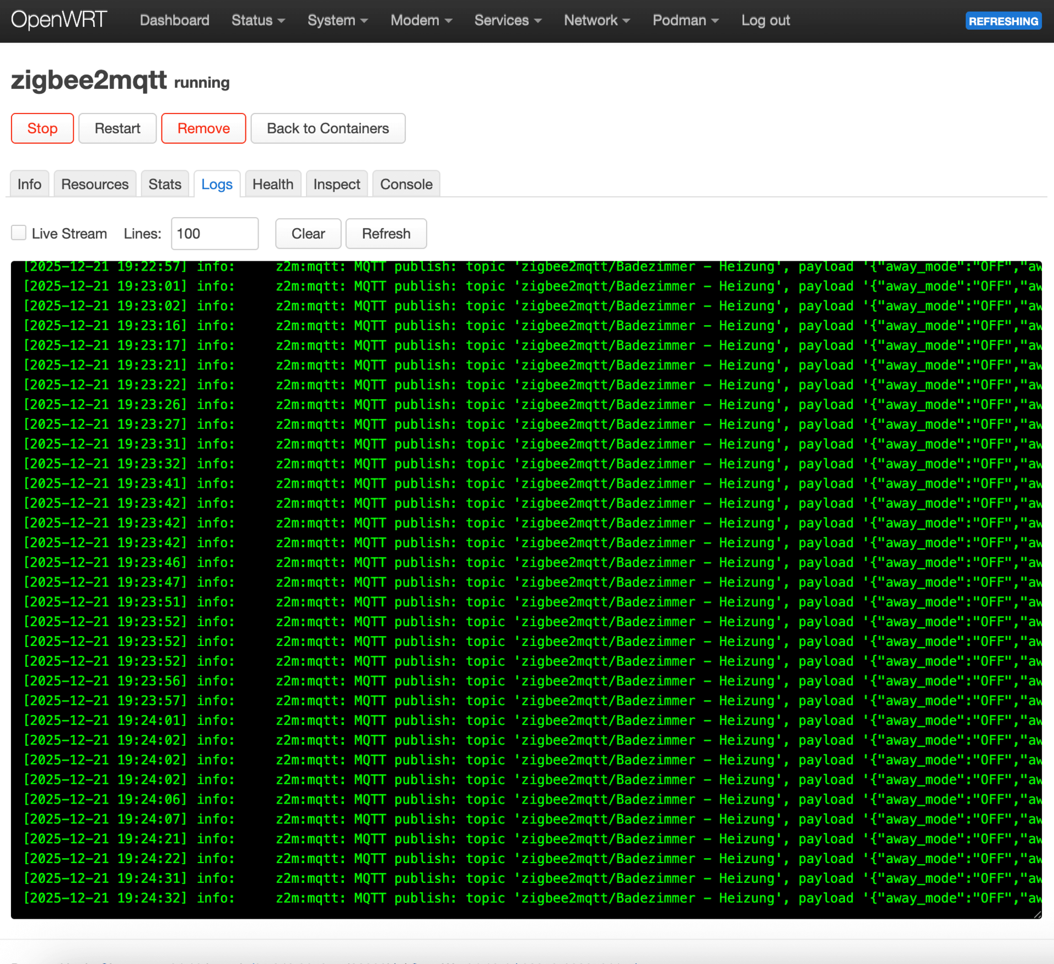
Task: Restart the zigbee2mqtt container
Action: pyautogui.click(x=117, y=128)
